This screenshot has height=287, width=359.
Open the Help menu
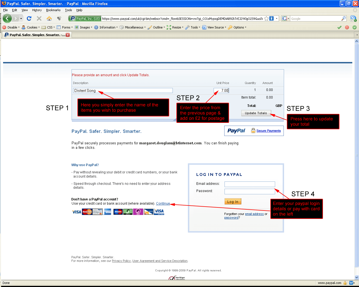(x=79, y=10)
